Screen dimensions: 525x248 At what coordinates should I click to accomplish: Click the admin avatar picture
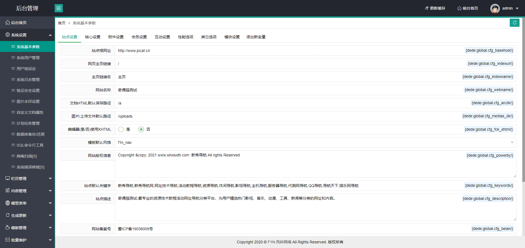[495, 8]
